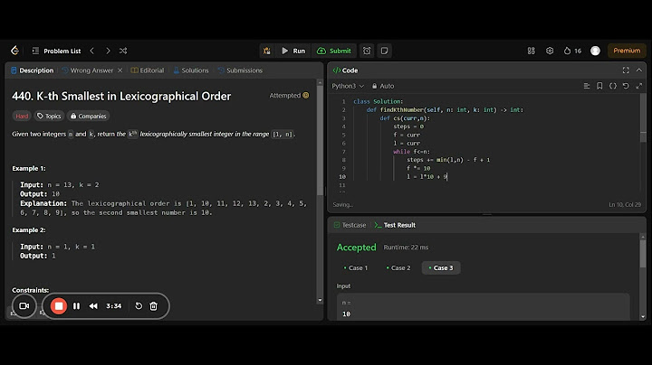Switch to the Wrong Answer tab
This screenshot has height=365, width=652.
(x=88, y=70)
